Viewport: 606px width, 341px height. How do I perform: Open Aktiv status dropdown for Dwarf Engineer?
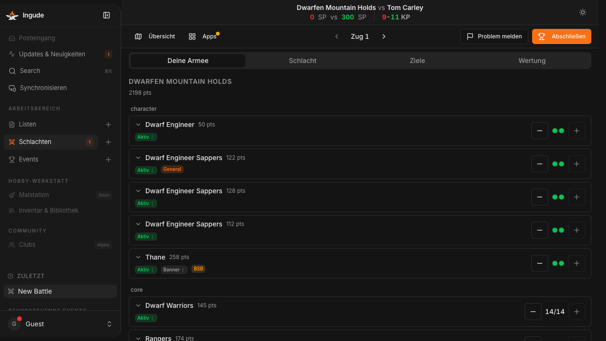click(146, 137)
